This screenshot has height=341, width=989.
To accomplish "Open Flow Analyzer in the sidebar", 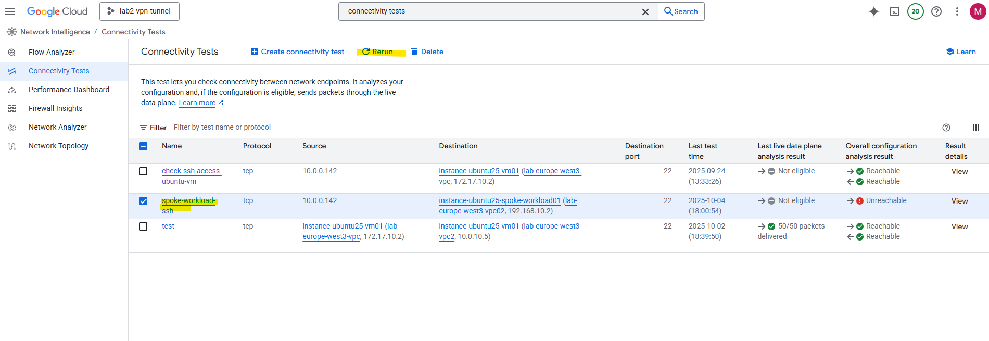I will [52, 52].
